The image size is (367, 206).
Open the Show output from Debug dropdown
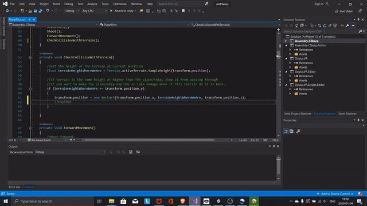70,152
